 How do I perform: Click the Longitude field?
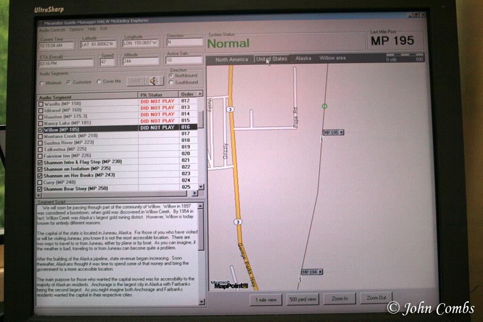click(x=141, y=43)
